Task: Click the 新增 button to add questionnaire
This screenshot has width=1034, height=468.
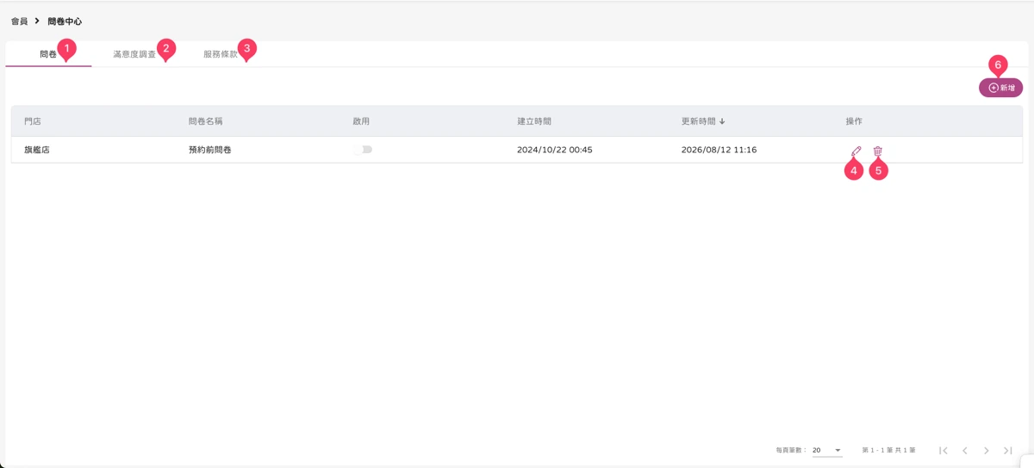Action: [x=1000, y=88]
